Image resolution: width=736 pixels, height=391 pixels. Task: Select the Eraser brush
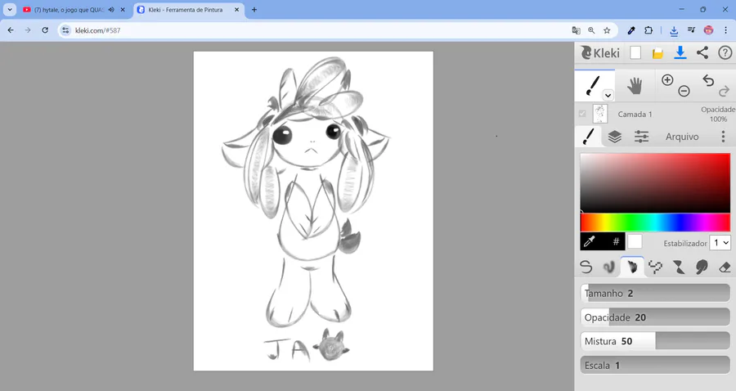tap(725, 267)
